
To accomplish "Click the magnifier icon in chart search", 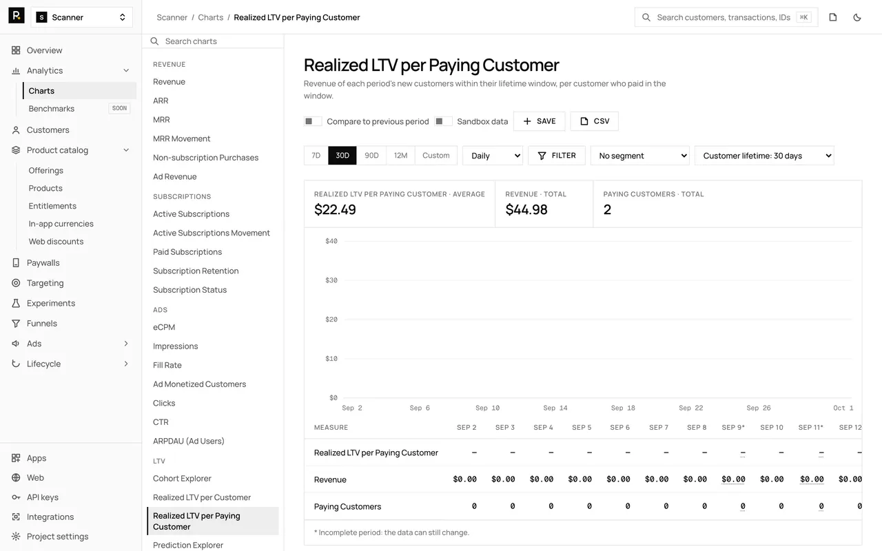I will coord(155,41).
